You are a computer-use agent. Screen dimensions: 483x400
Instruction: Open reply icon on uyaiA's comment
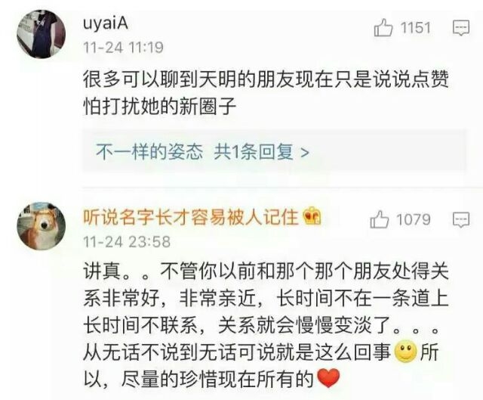click(461, 28)
